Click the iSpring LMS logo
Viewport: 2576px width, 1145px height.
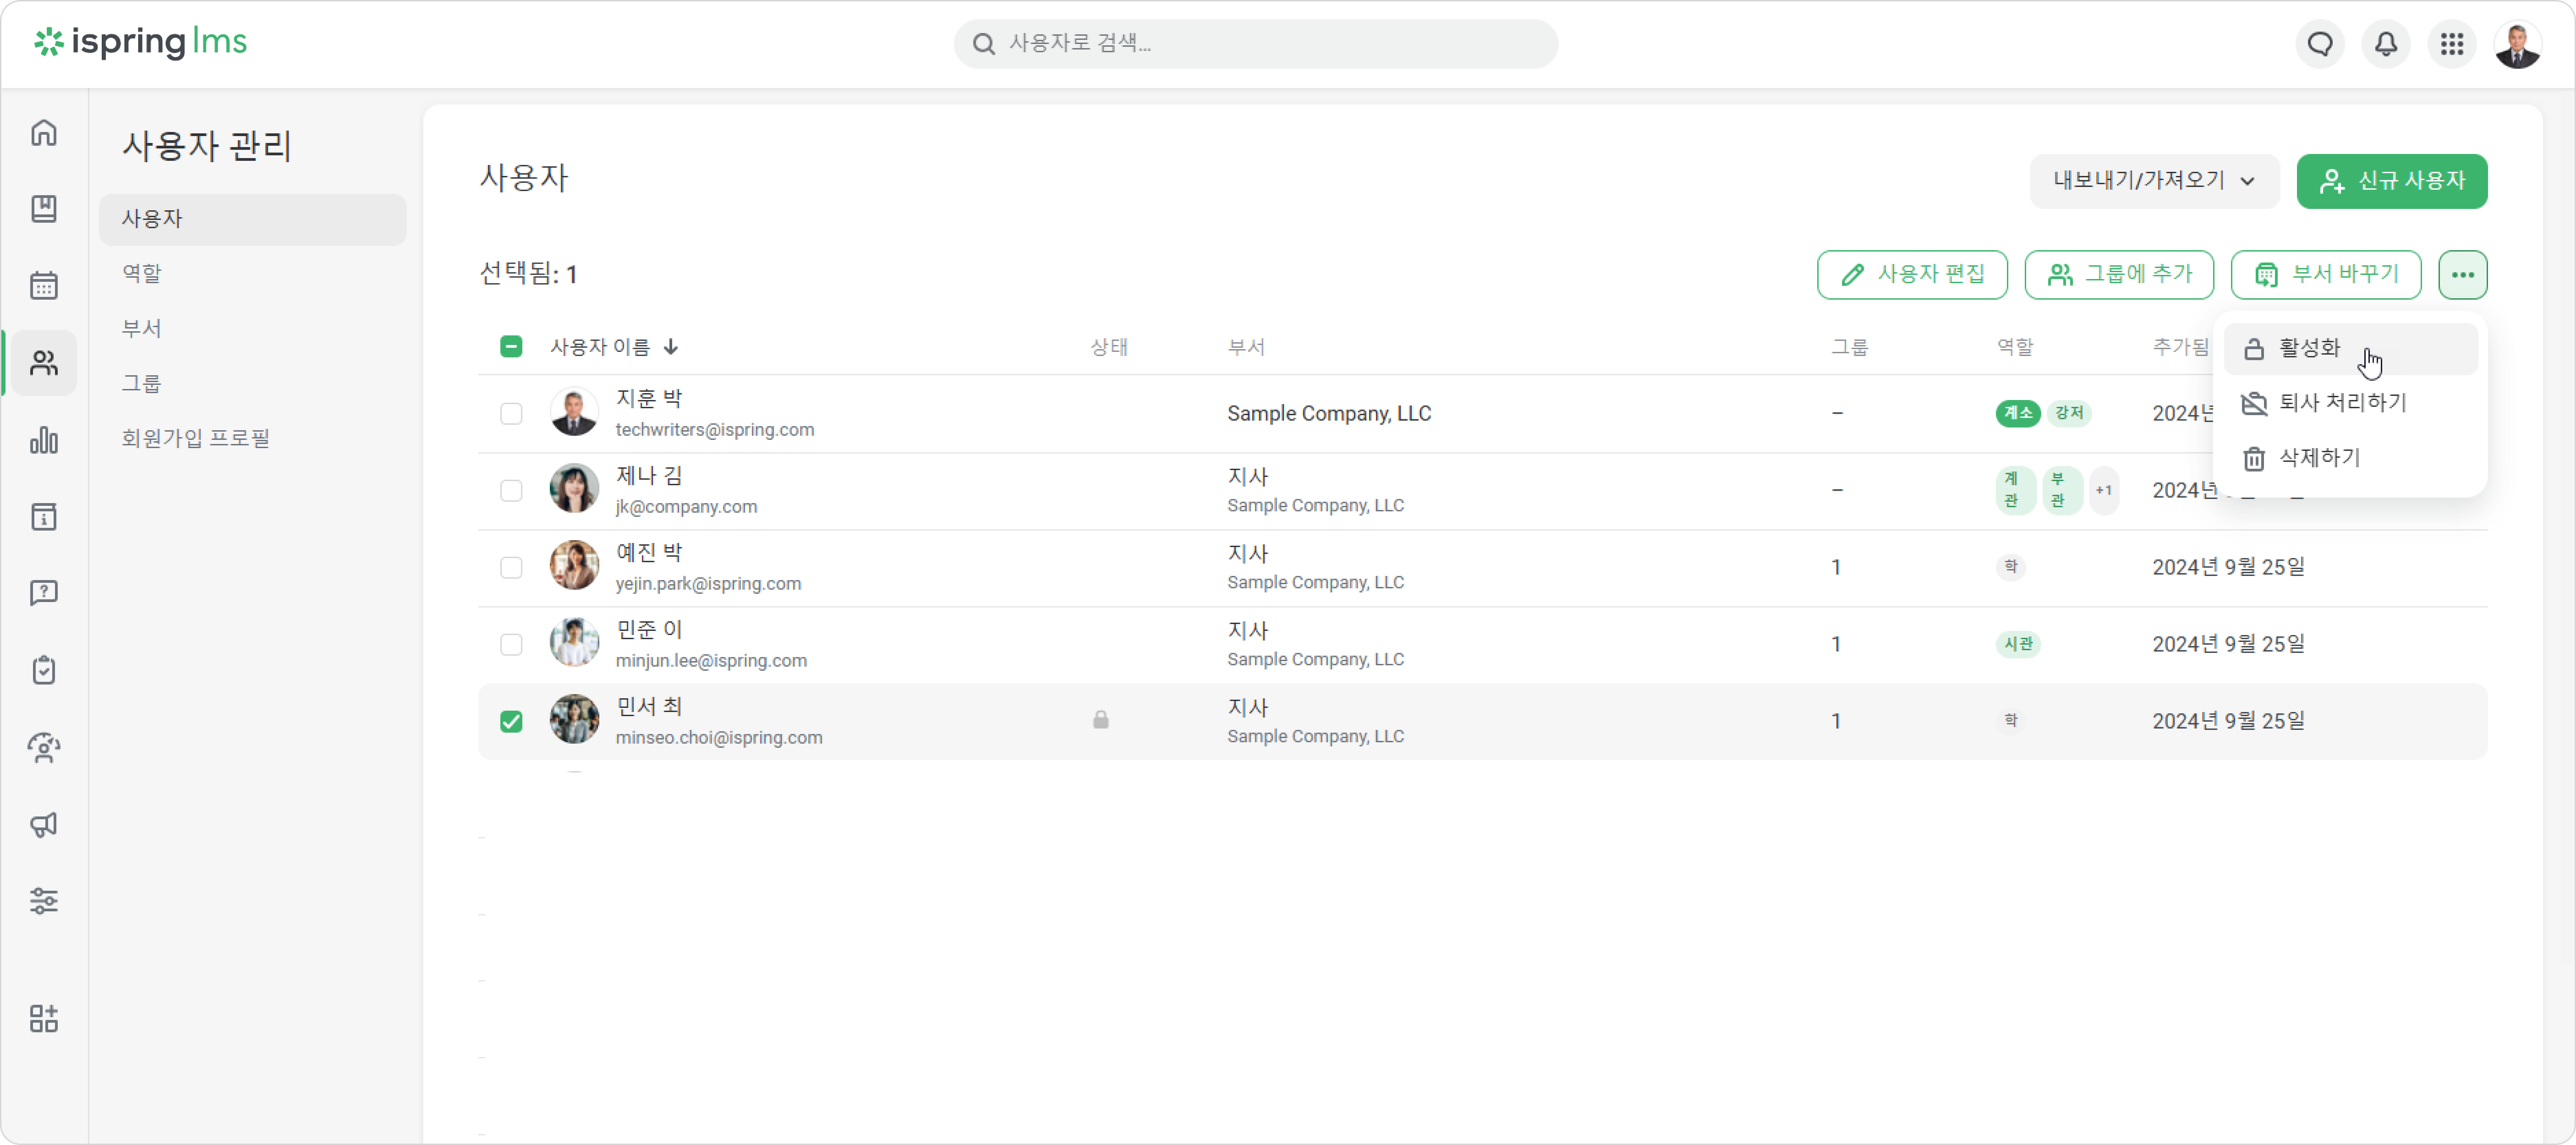(x=140, y=42)
